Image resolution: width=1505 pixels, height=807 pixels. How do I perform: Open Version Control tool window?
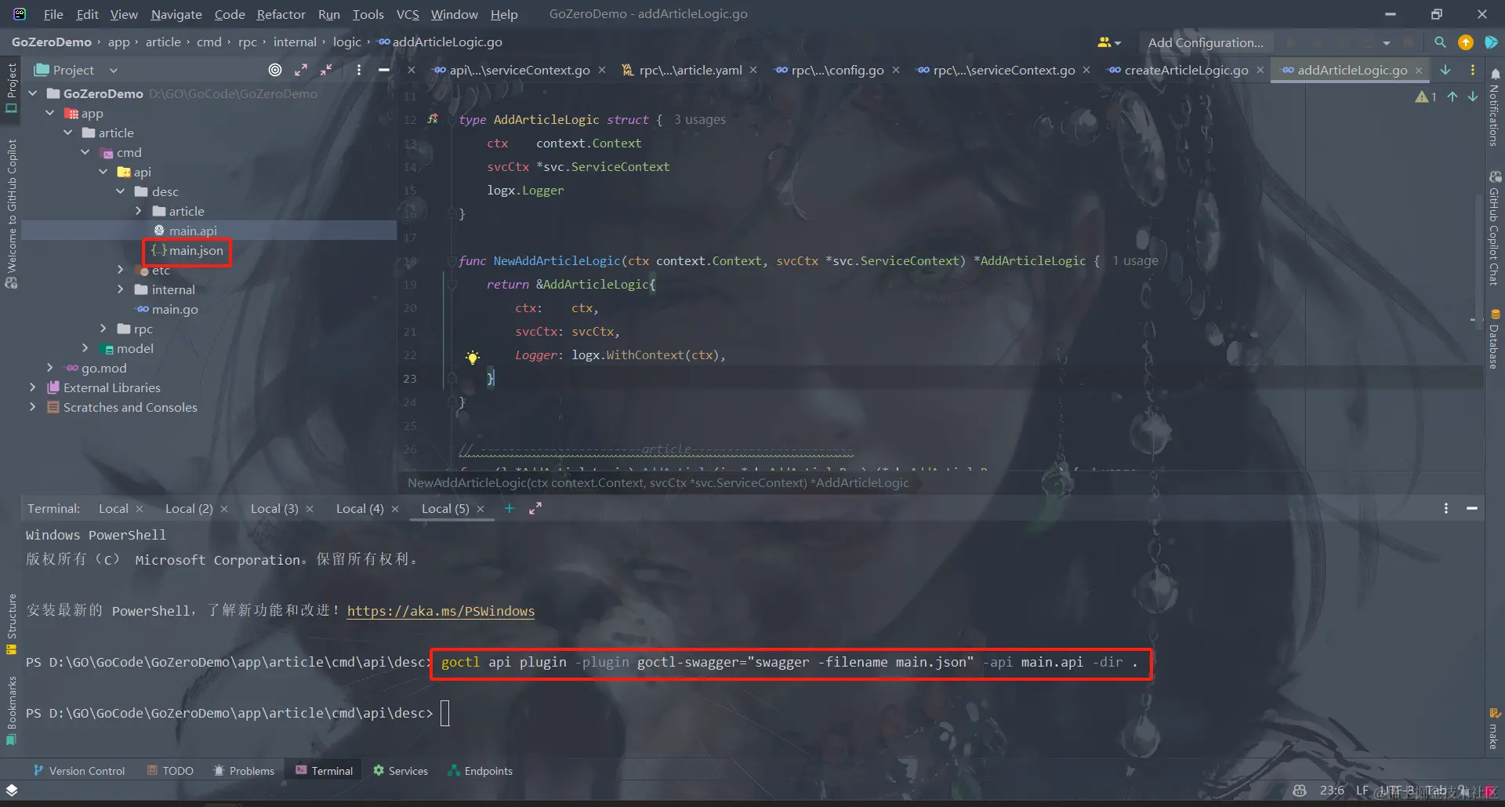click(x=79, y=771)
